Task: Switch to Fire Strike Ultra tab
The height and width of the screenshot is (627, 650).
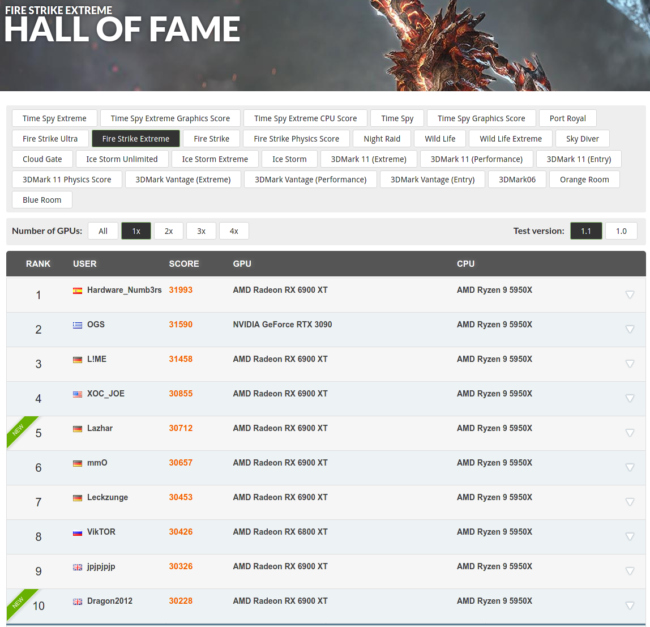Action: click(x=50, y=139)
